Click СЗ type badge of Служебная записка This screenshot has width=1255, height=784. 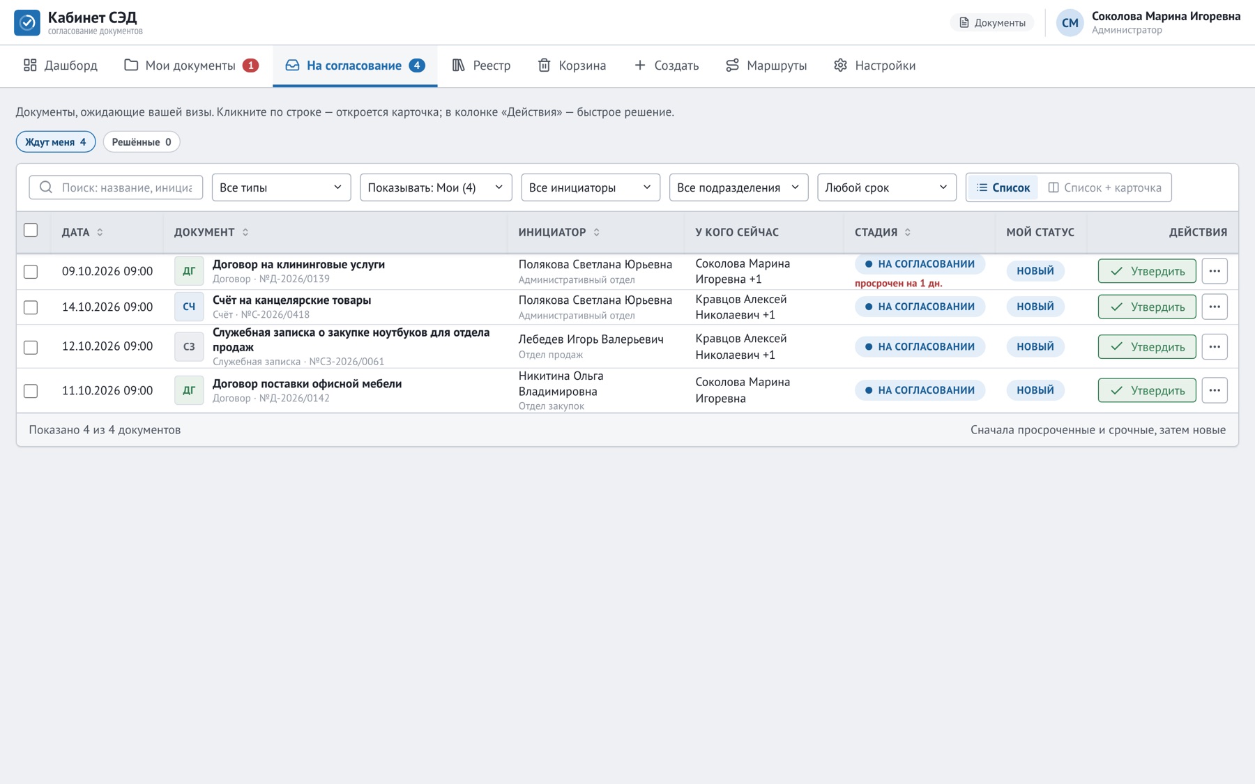[189, 346]
